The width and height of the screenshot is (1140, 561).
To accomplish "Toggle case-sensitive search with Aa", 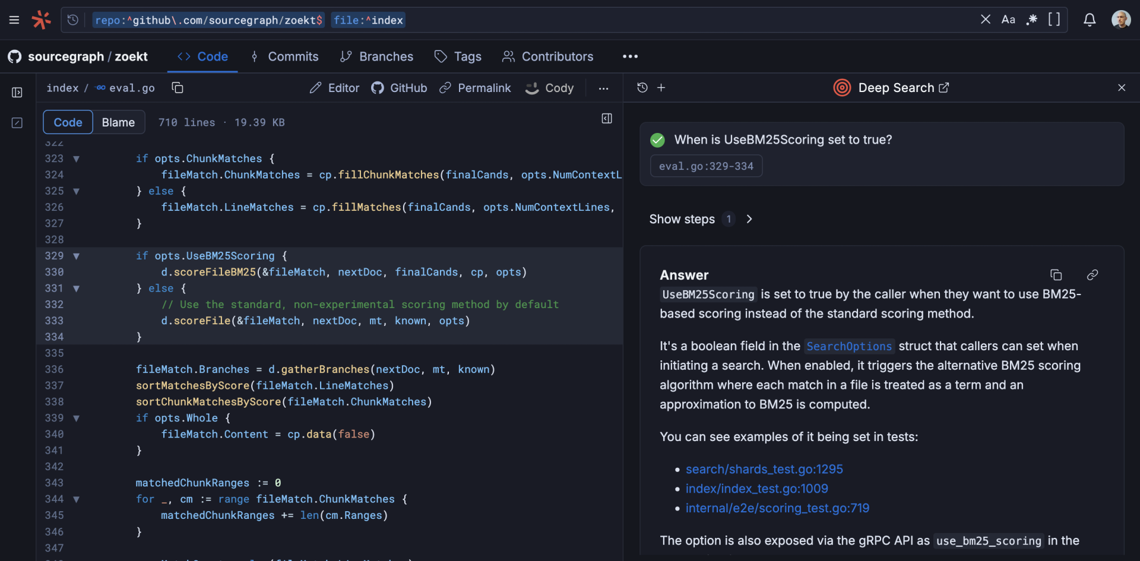I will pyautogui.click(x=1009, y=19).
